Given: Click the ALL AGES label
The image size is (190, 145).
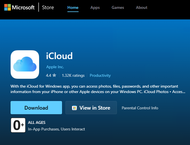Looking at the screenshot, I should [x=37, y=122].
